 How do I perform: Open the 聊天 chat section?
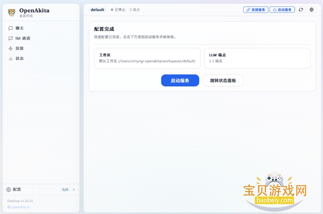(x=19, y=28)
